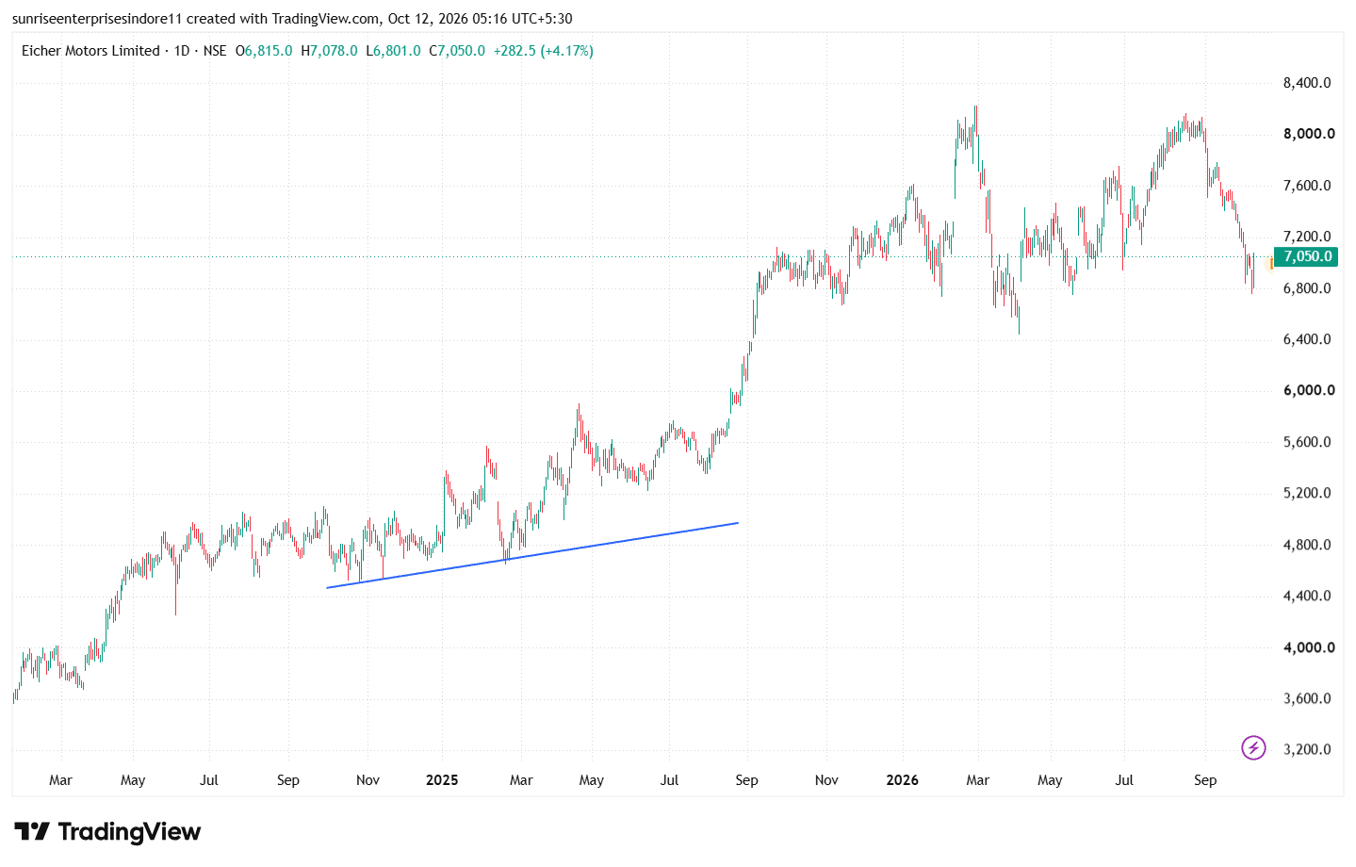Click the change value +282.5 (+4.17%)
Viewport: 1356px width, 867px height.
[x=544, y=51]
